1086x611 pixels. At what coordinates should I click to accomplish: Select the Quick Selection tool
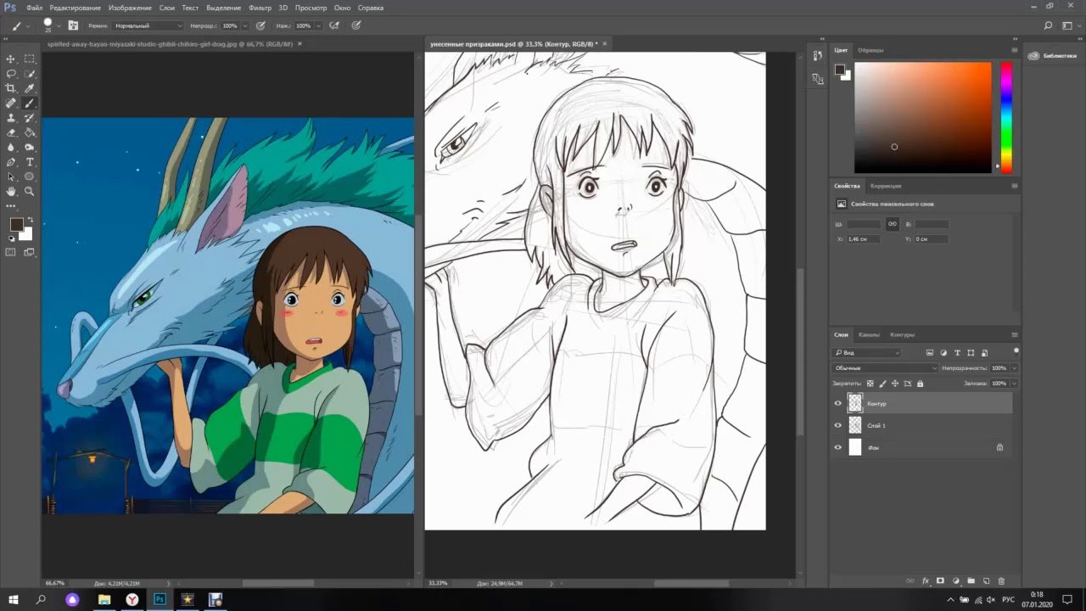click(30, 74)
